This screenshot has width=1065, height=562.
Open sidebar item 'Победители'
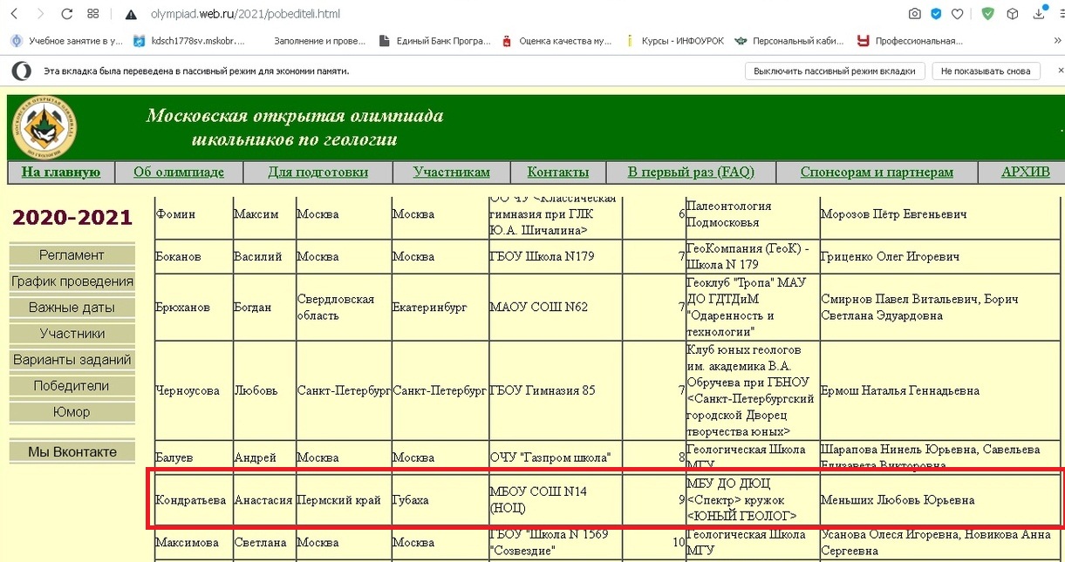[72, 386]
